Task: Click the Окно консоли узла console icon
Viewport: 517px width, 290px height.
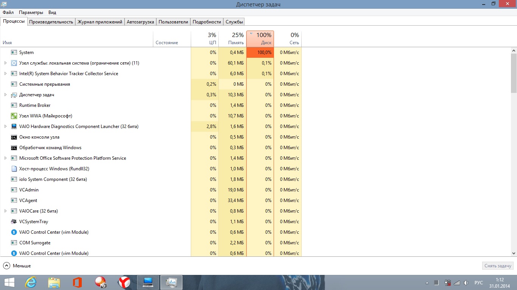Action: [14, 137]
